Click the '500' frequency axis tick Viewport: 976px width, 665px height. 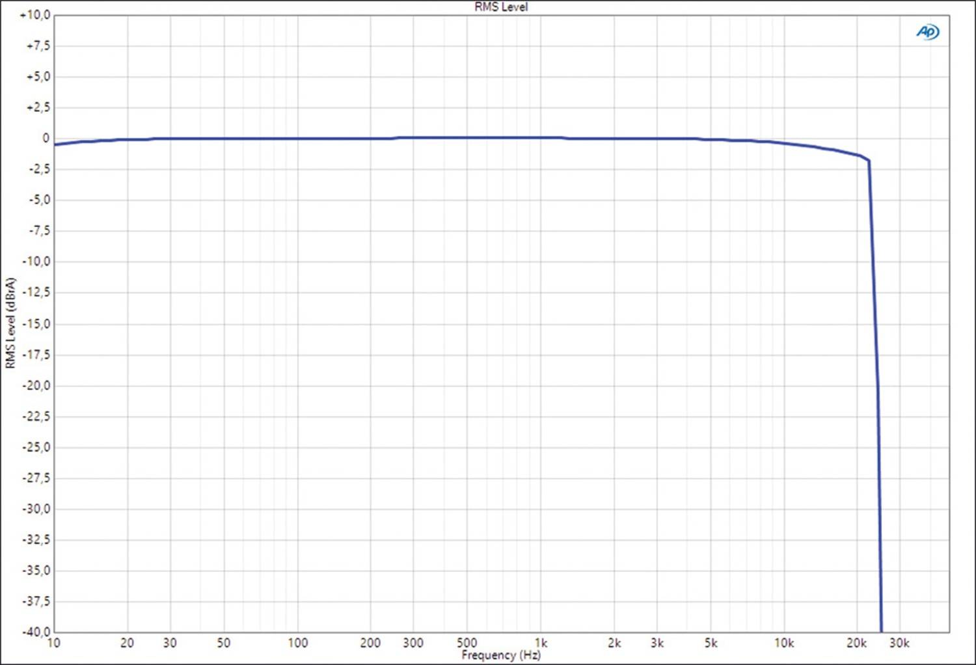pyautogui.click(x=467, y=643)
